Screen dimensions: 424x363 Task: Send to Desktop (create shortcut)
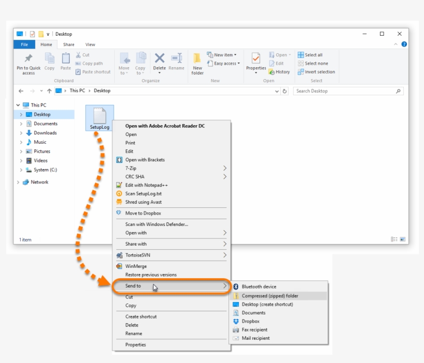coord(279,304)
